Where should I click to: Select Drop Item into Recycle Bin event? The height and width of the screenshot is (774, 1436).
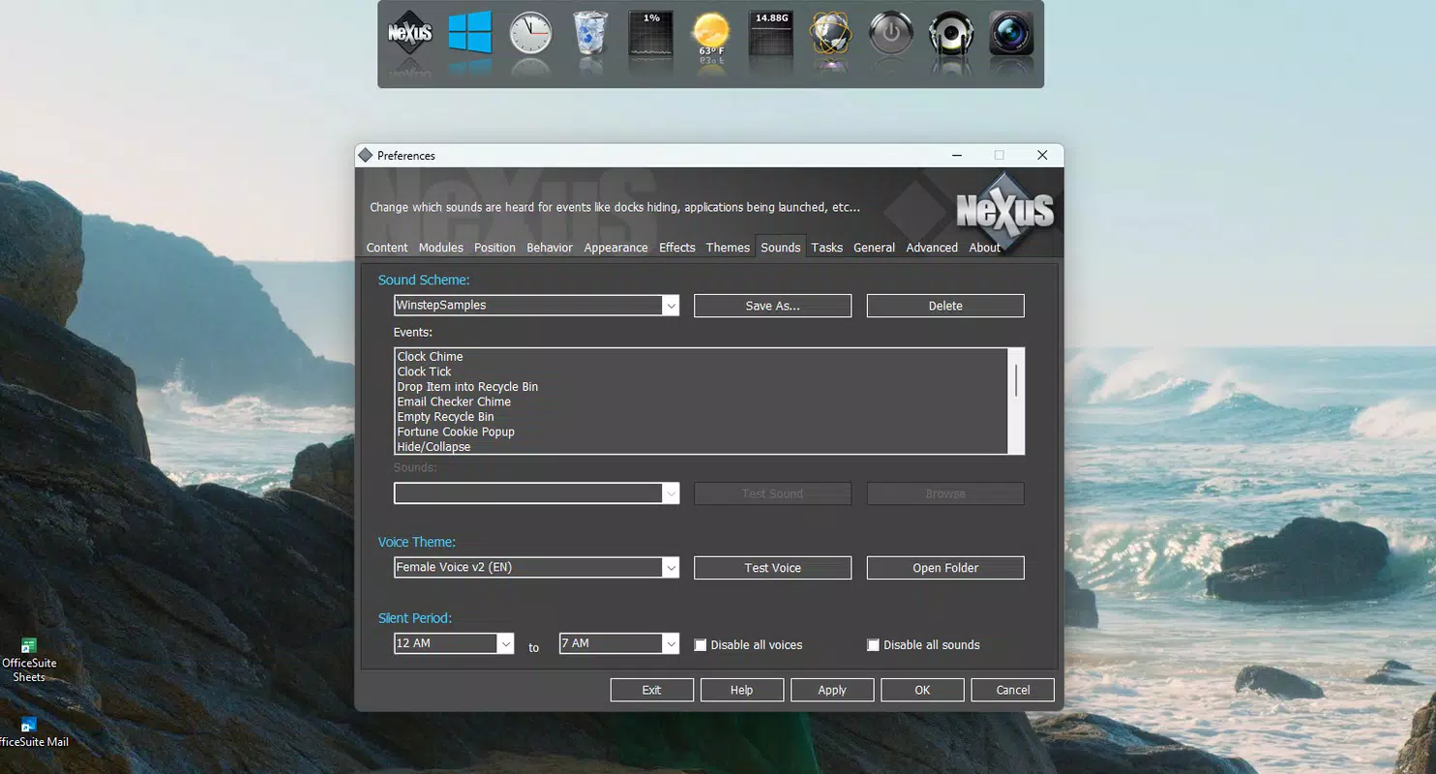[701, 387]
